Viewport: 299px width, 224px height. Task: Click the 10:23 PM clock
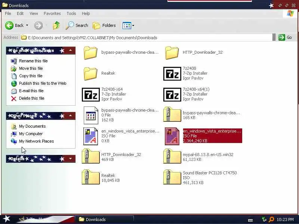point(285,220)
